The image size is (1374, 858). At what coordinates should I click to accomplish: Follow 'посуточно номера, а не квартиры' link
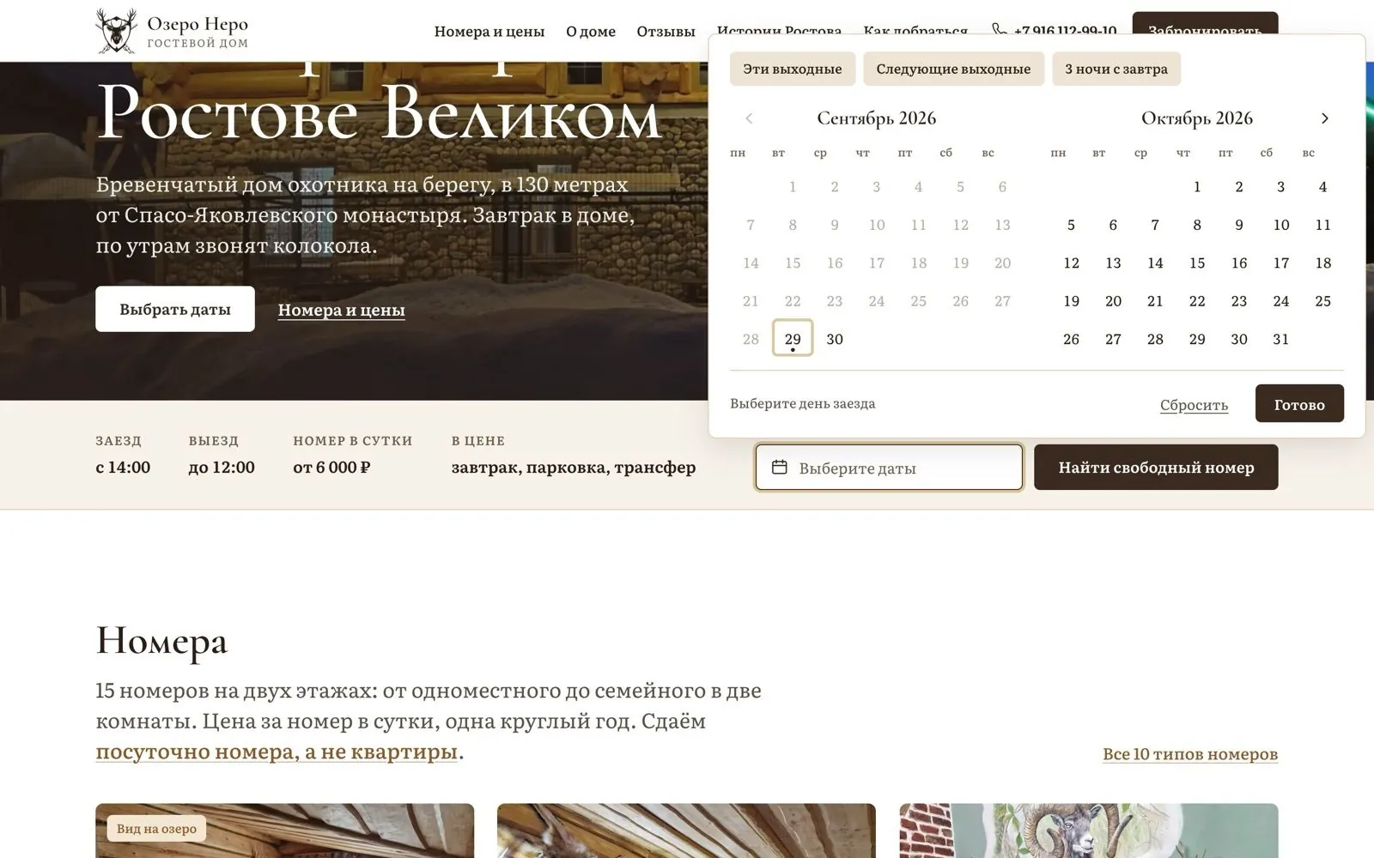[x=277, y=752]
